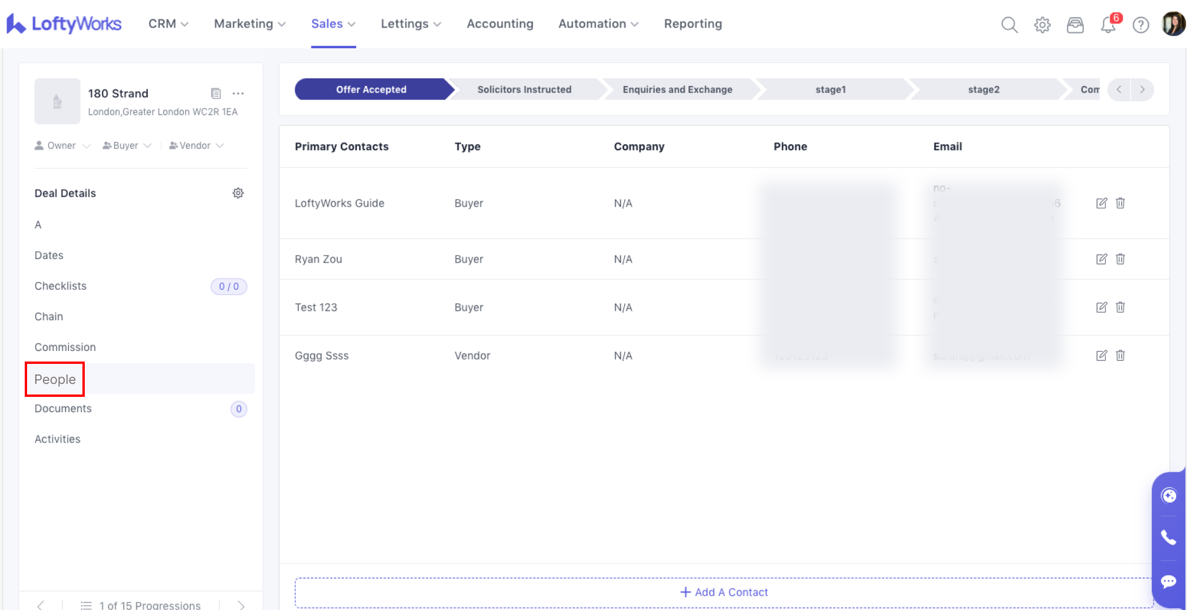Open the 180 Strand three-dot menu

point(238,94)
